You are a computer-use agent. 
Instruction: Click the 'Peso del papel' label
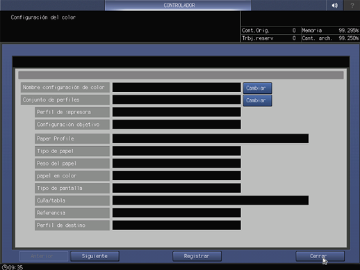(72, 164)
